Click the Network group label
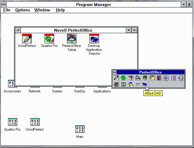Screen dimensions: 194x148 point(35,91)
